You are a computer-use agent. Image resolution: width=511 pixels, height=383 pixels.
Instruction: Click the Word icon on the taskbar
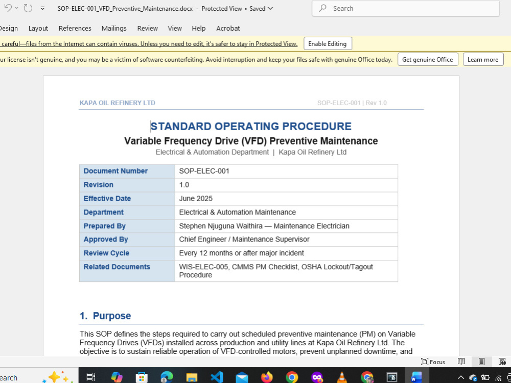pyautogui.click(x=416, y=377)
